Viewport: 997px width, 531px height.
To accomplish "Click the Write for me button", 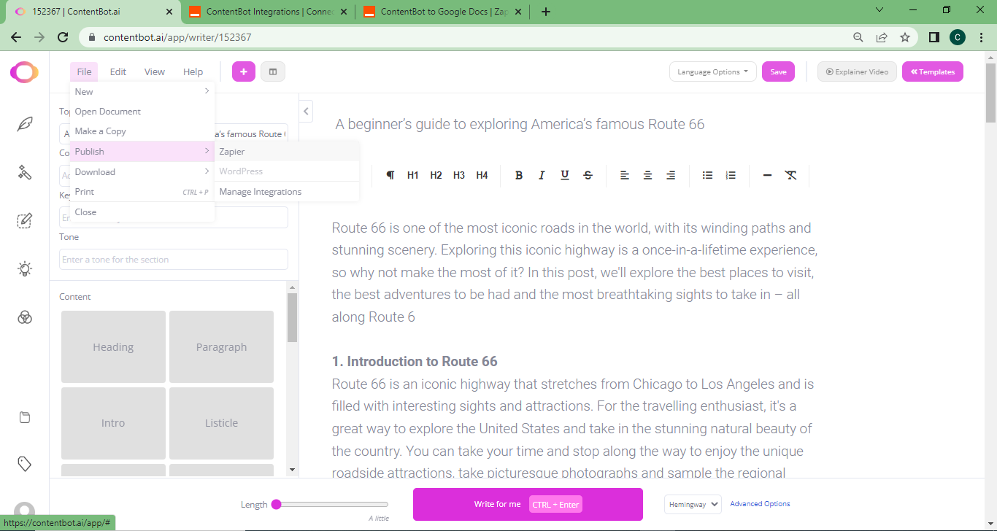I will [528, 503].
